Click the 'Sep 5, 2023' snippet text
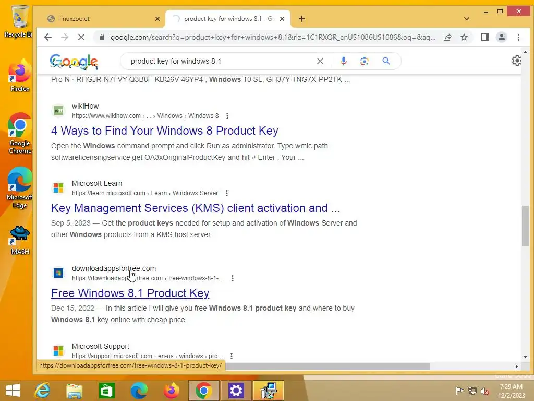534x401 pixels. 71,223
